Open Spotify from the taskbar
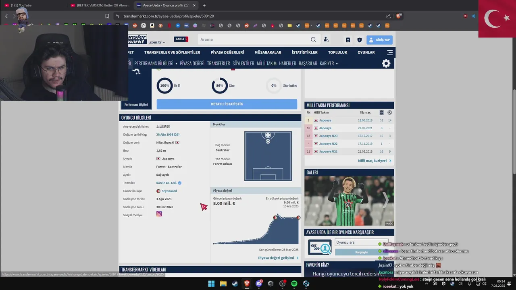 coord(294,284)
